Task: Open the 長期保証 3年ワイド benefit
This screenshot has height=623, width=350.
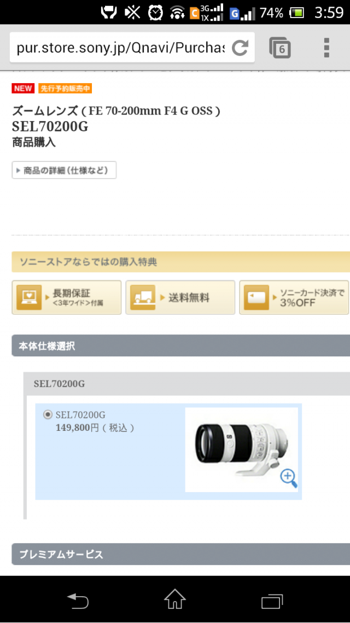Action: point(67,298)
